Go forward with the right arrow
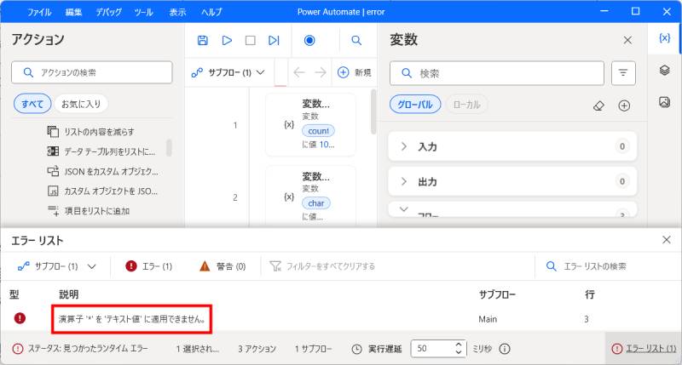This screenshot has width=682, height=365. coord(321,72)
